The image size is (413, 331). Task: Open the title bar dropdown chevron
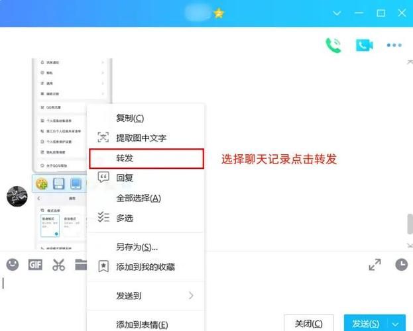(337, 13)
